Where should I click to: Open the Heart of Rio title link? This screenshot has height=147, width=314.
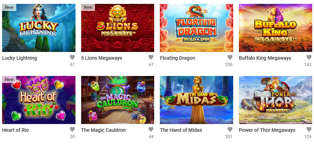click(x=16, y=130)
